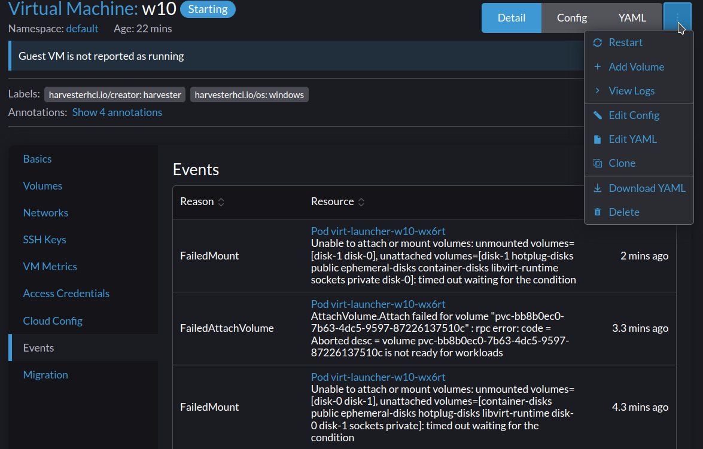Open Pod virt-launcher link in 2 mins ago row
This screenshot has width=703, height=449.
pyautogui.click(x=378, y=231)
